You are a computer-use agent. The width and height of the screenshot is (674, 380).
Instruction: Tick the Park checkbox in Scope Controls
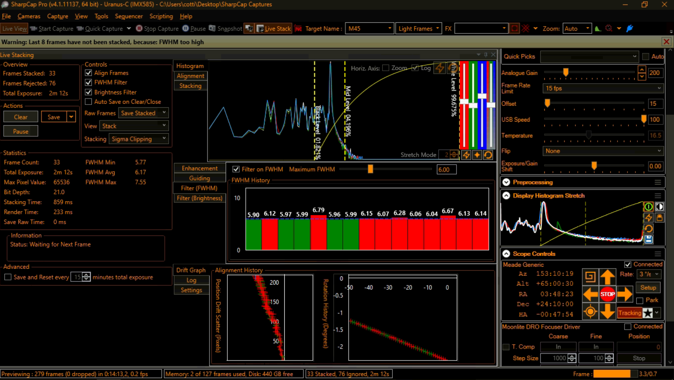tap(640, 300)
